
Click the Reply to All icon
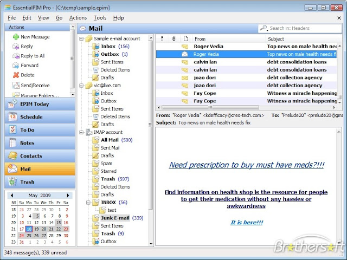pos(16,56)
